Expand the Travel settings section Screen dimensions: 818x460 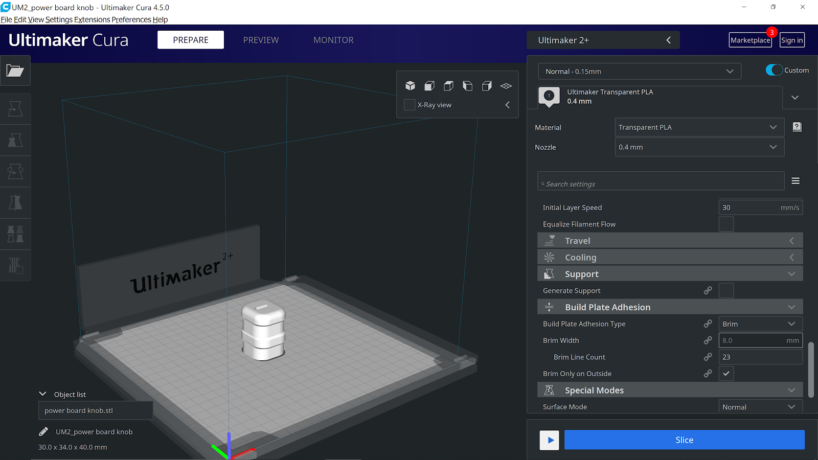click(x=670, y=241)
